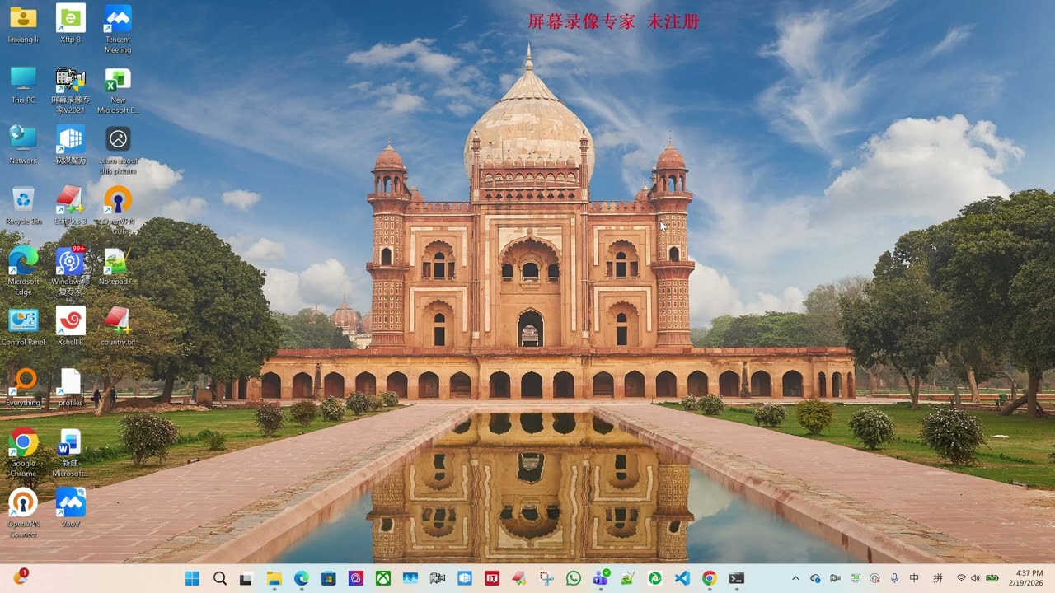
Task: Select the country.txt file
Action: coord(118,326)
